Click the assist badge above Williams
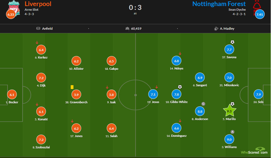Screen dimensions: 271x158 tap(232, 132)
